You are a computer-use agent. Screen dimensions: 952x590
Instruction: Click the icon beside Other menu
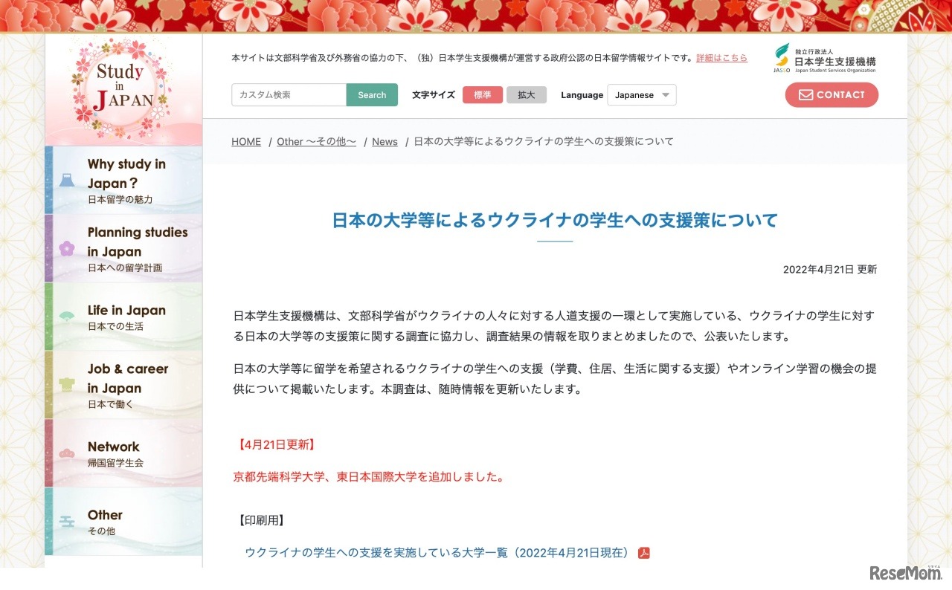click(67, 521)
